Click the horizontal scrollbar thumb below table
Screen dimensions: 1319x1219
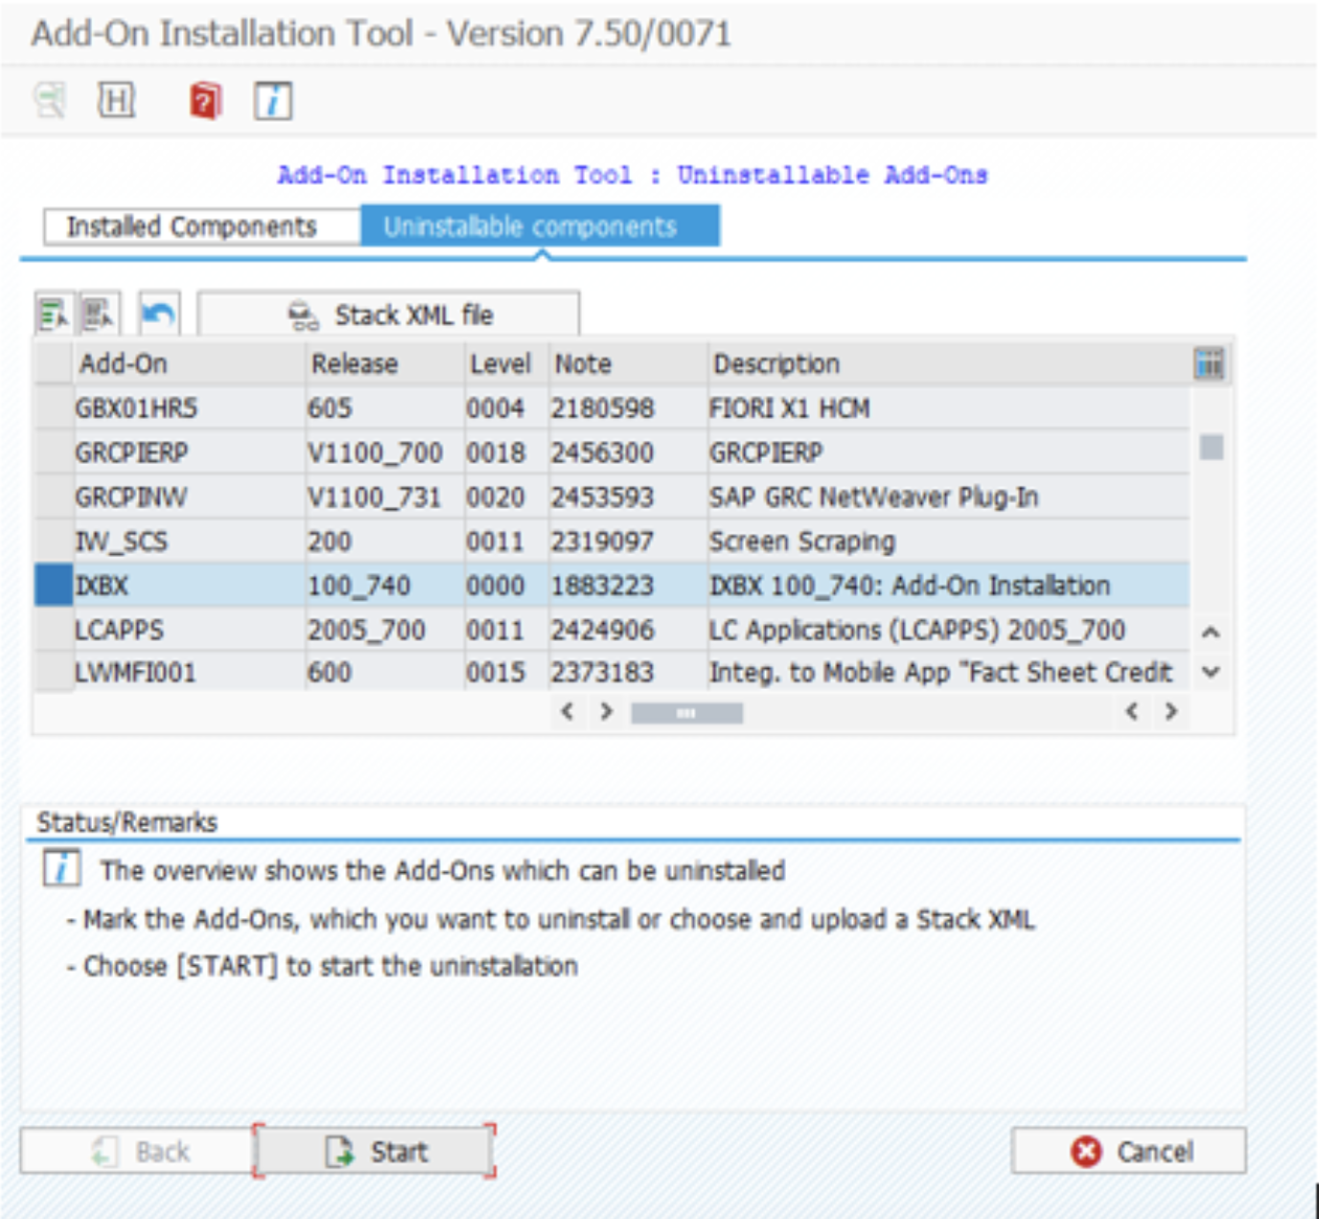686,713
